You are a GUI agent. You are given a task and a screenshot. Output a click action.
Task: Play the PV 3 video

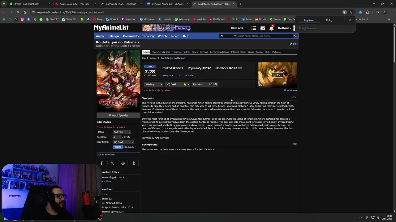pyautogui.click(x=278, y=75)
